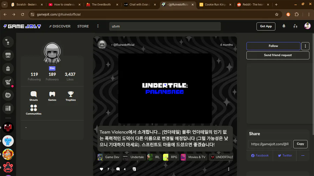Switch to Scratch browser tab

coord(27,5)
